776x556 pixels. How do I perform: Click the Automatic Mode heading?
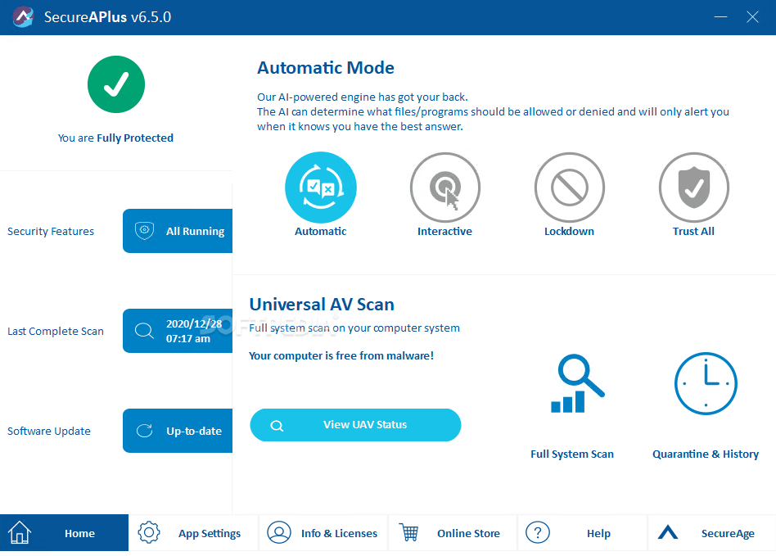pyautogui.click(x=326, y=68)
